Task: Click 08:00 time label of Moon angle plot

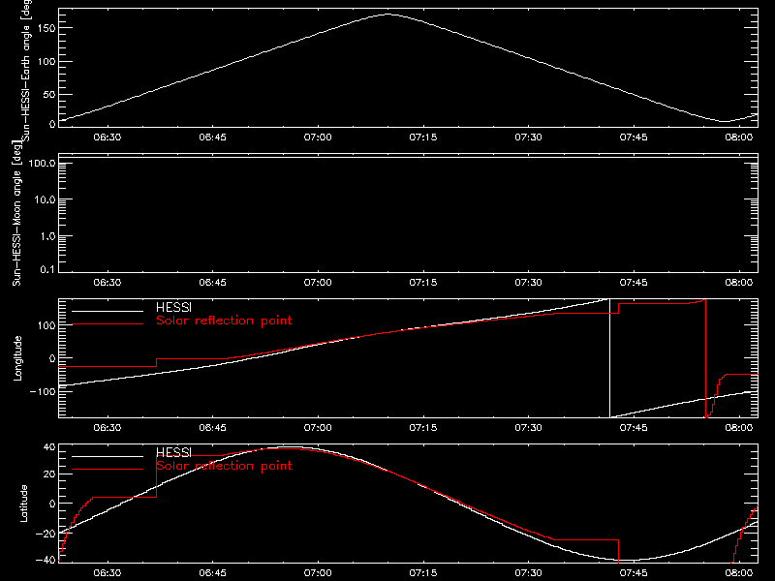Action: (739, 282)
